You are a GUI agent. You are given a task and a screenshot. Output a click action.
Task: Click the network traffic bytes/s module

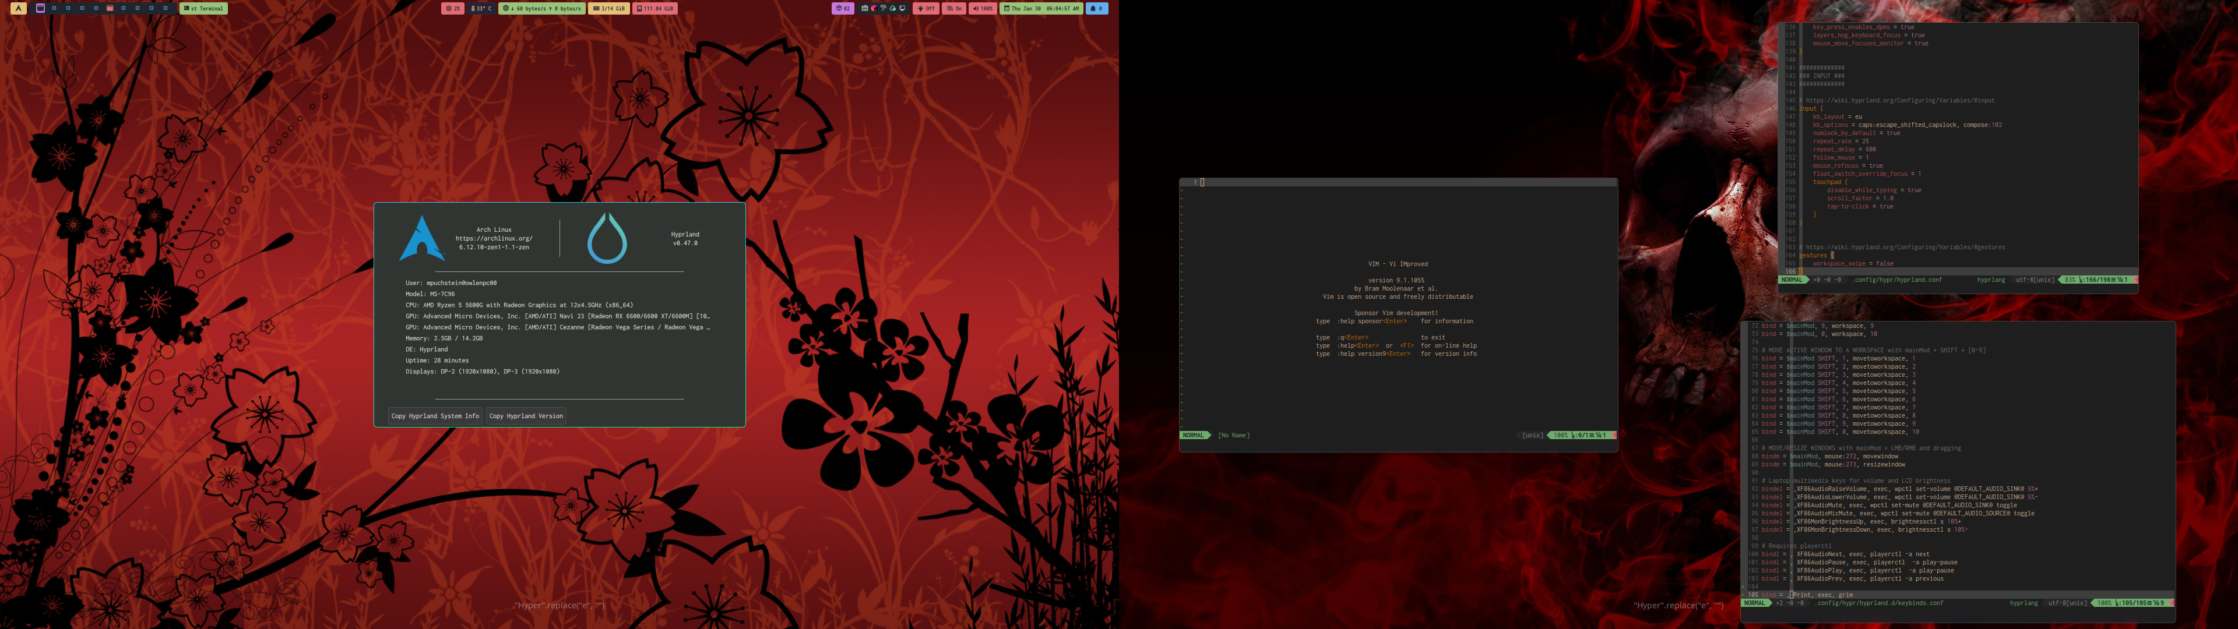541,9
